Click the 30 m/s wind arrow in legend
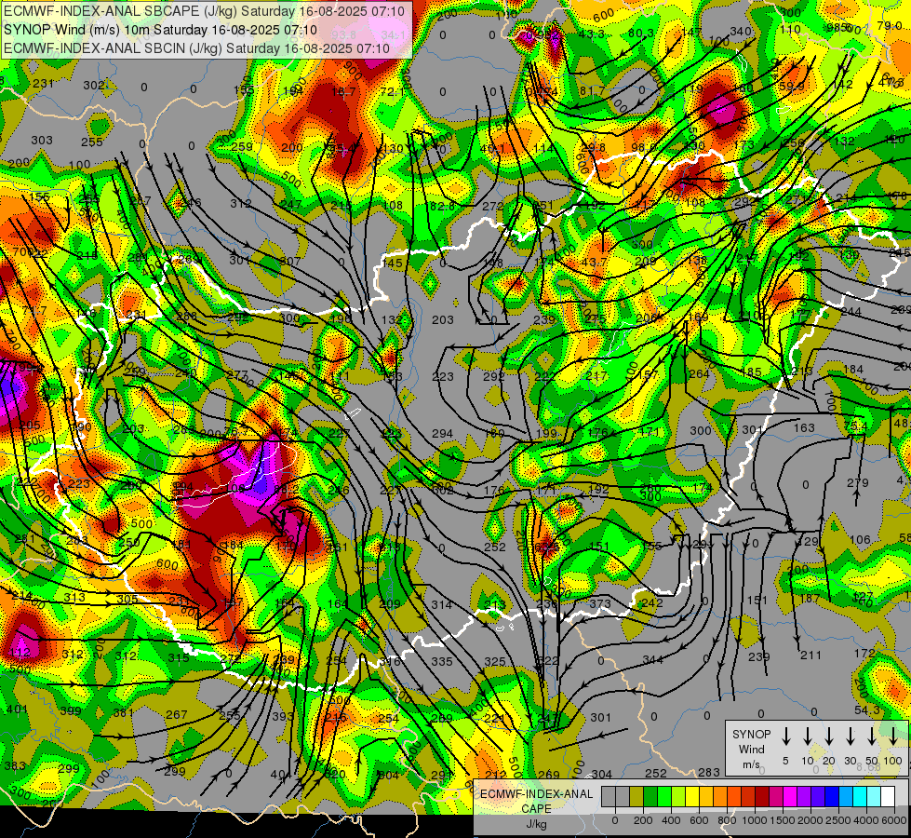 pyautogui.click(x=851, y=736)
